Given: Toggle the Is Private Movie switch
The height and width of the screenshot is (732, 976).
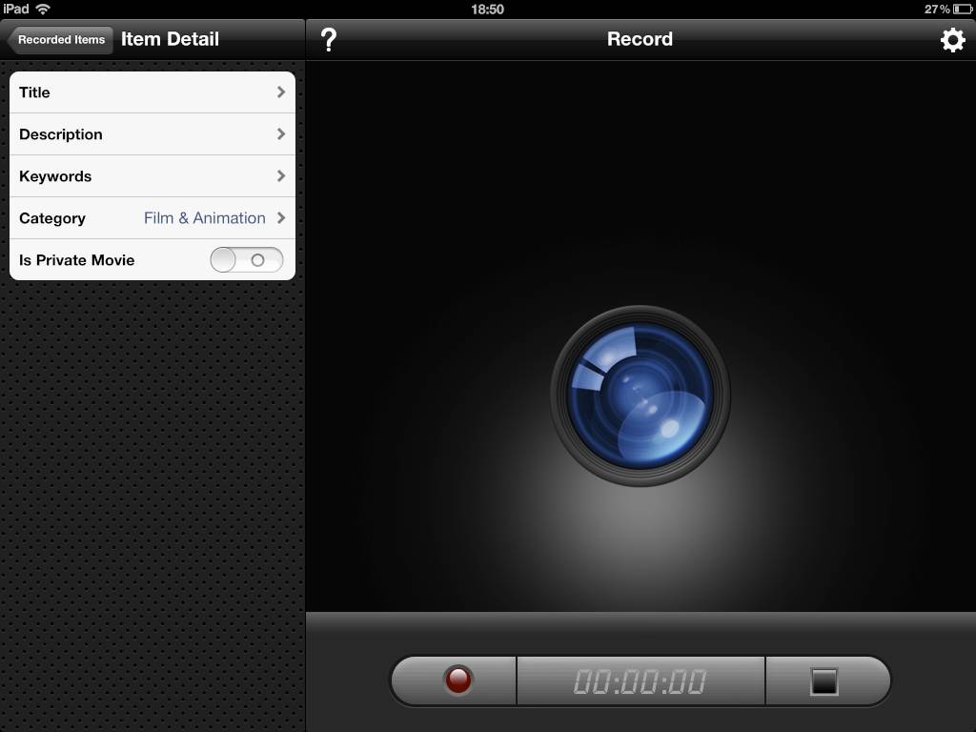Looking at the screenshot, I should pyautogui.click(x=247, y=260).
